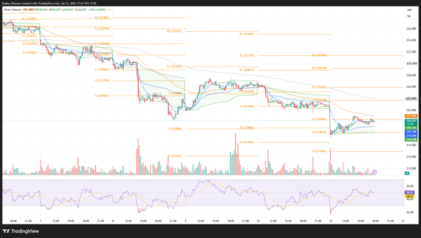Click the purple lightning bolt event icon
The height and width of the screenshot is (238, 421).
pos(374,172)
